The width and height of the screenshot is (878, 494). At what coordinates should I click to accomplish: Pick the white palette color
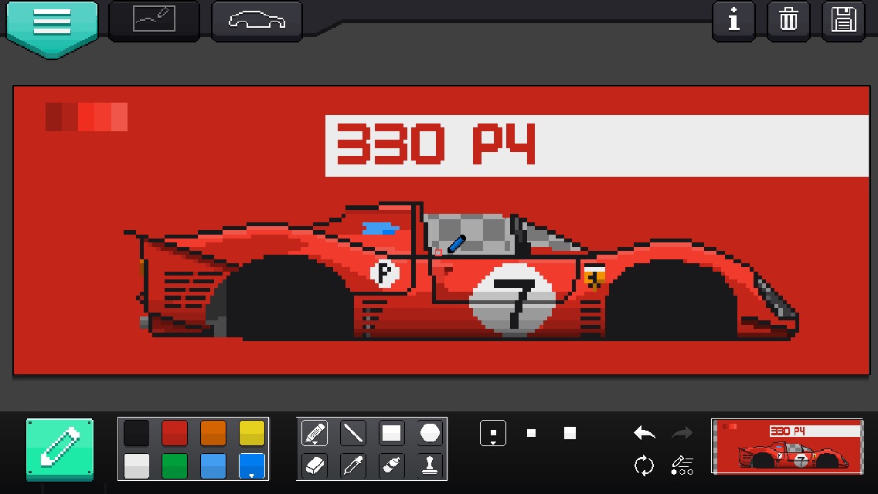[136, 465]
